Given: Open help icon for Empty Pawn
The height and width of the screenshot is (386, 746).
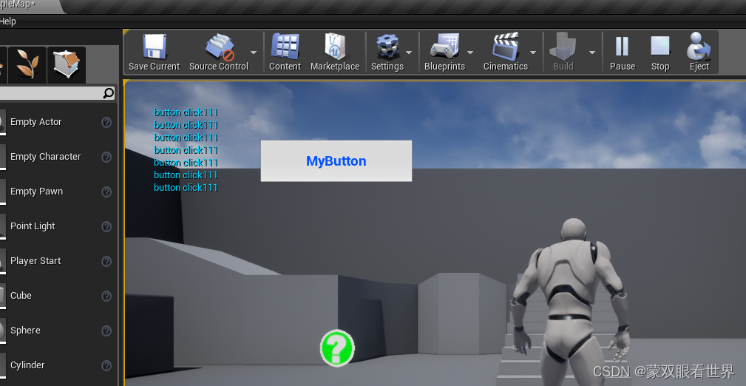Looking at the screenshot, I should [x=106, y=192].
